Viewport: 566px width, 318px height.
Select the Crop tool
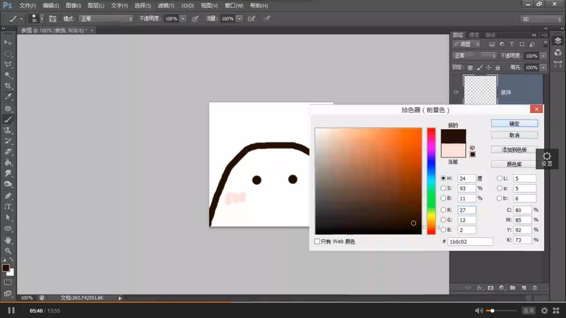pyautogui.click(x=8, y=86)
